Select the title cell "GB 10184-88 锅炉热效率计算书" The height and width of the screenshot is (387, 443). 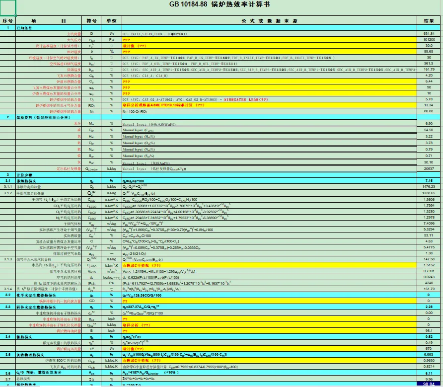[x=220, y=4]
